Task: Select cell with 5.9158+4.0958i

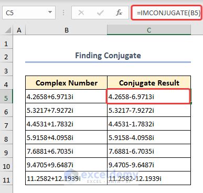Action: point(66,137)
